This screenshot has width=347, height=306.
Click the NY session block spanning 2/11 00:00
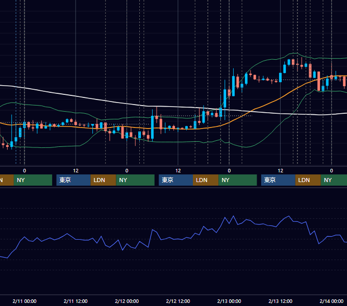pos(33,180)
